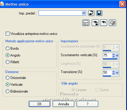Viewport: 127px width, 110px height.
Task: Toggle the show/hide previews panel icon
Action: pyautogui.click(x=86, y=23)
